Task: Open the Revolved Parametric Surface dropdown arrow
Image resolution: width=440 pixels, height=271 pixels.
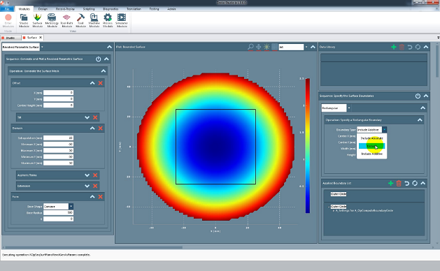Action: 42,47
